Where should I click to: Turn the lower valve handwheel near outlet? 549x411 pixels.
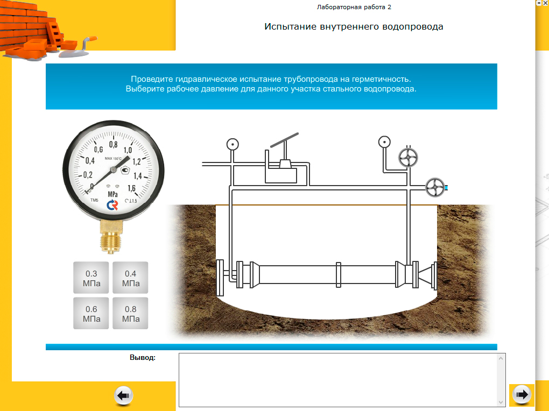click(434, 187)
